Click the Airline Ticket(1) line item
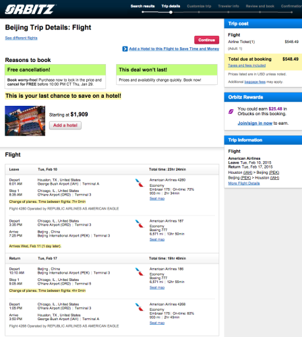 263,42
